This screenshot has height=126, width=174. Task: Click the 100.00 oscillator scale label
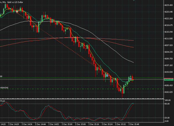[x=168, y=100]
